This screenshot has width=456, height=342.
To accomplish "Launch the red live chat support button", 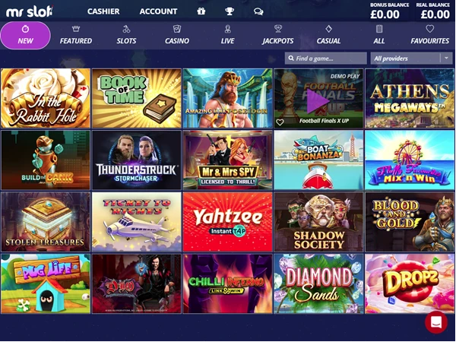I will point(436,322).
